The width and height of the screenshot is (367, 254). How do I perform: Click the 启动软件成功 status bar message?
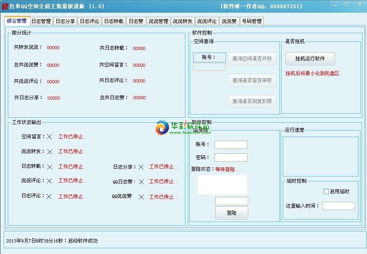(x=83, y=241)
